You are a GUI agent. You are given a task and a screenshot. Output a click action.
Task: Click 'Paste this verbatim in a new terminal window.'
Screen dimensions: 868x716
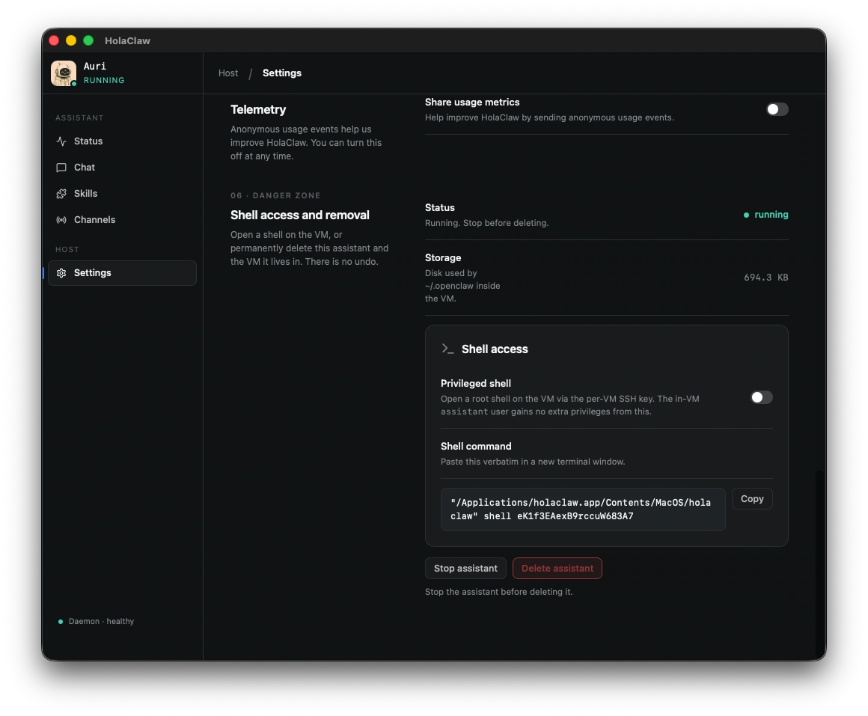click(533, 462)
